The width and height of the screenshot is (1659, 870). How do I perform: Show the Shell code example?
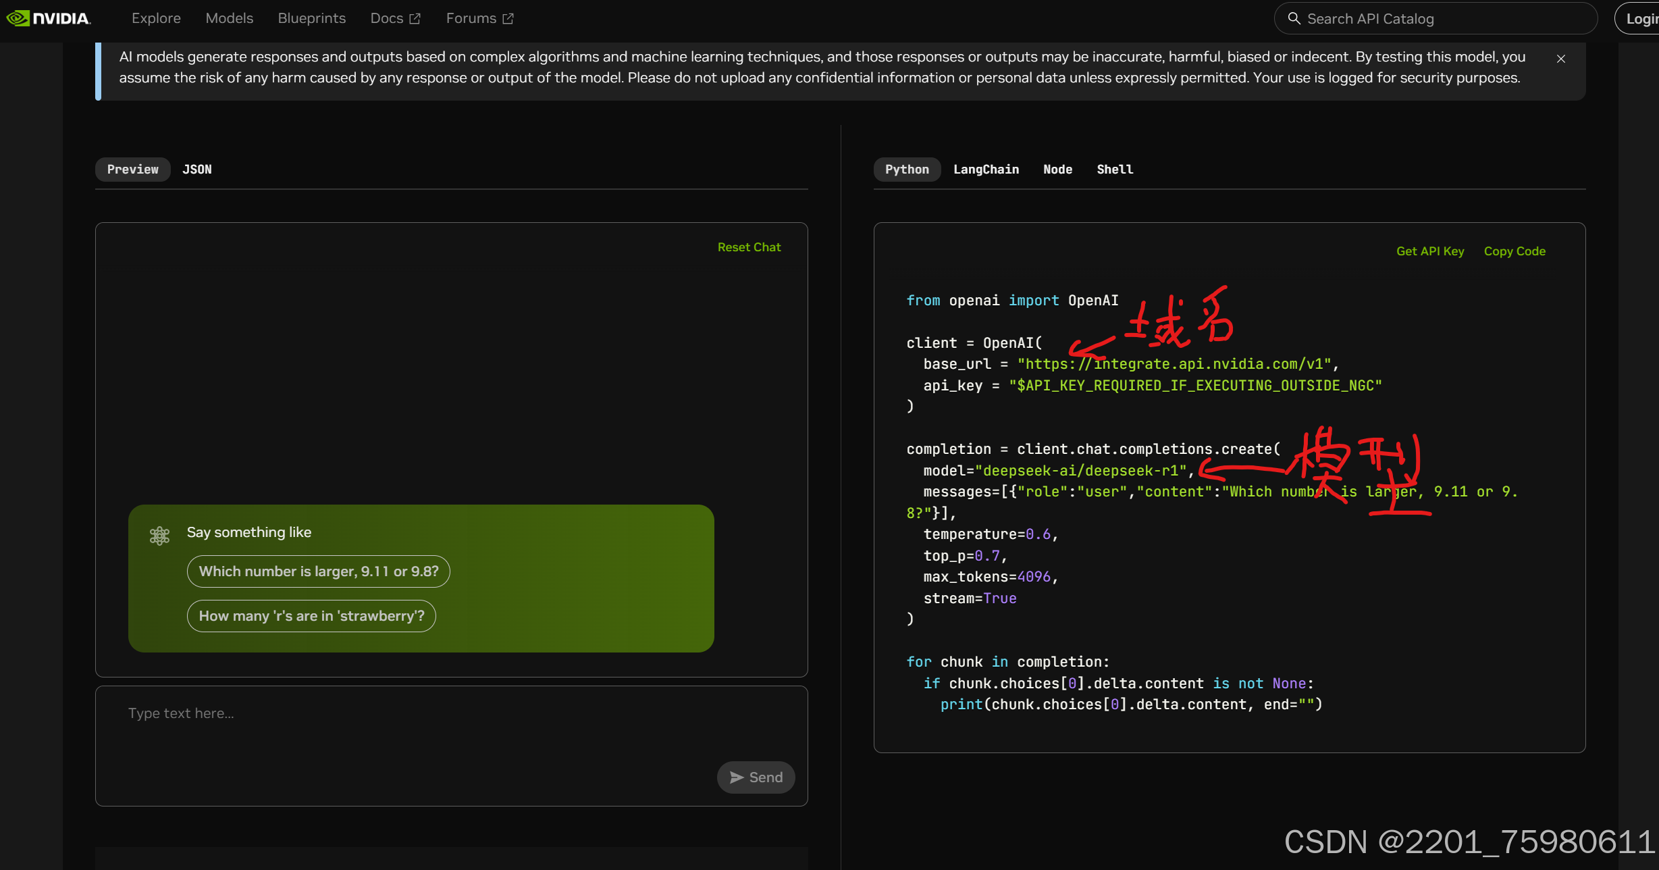tap(1115, 170)
